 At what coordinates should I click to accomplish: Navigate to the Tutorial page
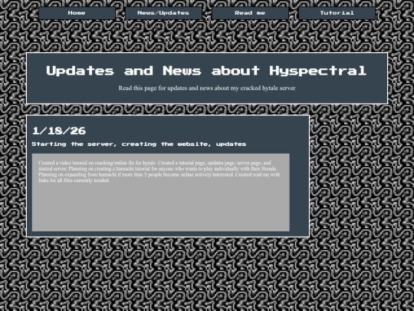337,13
